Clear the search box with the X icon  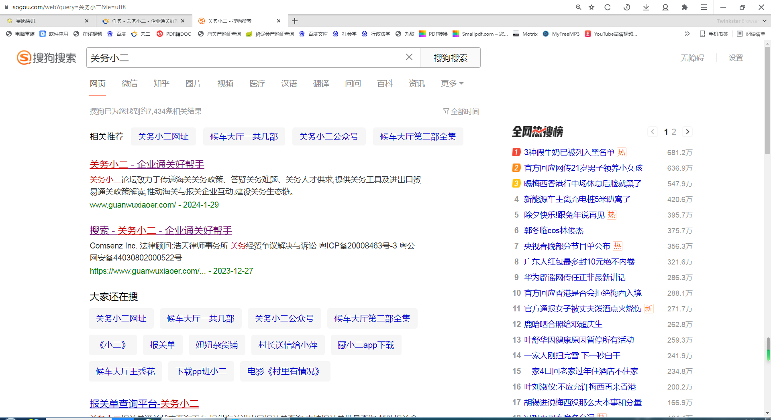[x=409, y=57]
